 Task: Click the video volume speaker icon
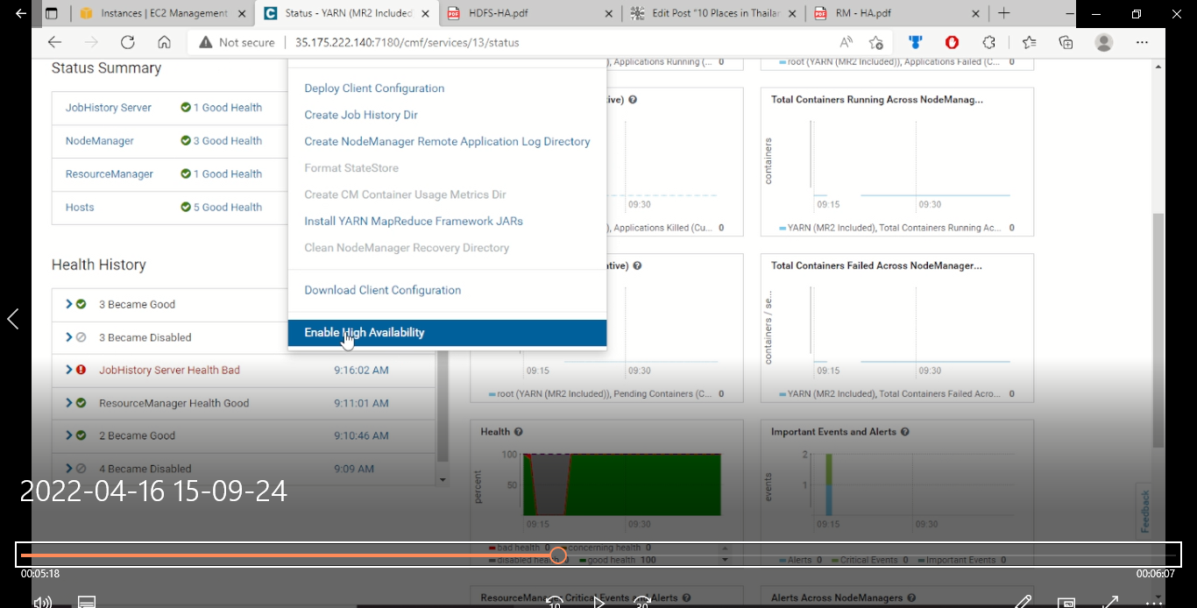coord(41,602)
